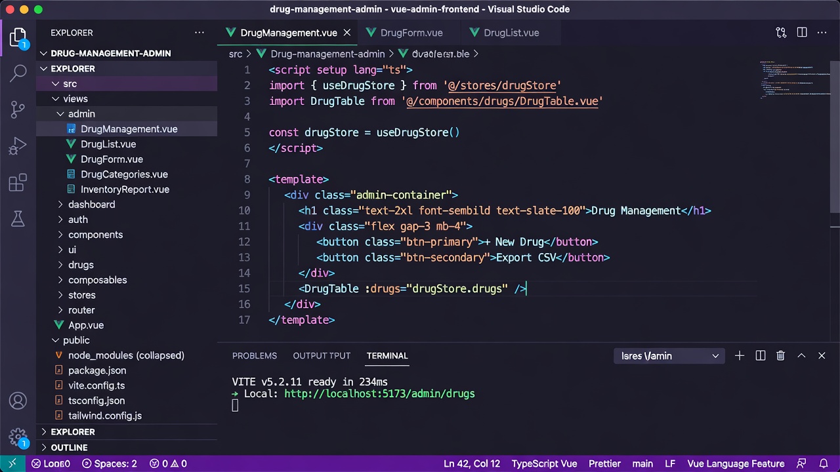Open the Accounts menu icon
Image resolution: width=840 pixels, height=472 pixels.
(x=18, y=401)
